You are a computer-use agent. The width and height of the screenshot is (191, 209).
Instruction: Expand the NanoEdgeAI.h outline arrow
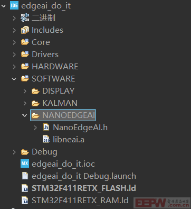click(x=35, y=128)
